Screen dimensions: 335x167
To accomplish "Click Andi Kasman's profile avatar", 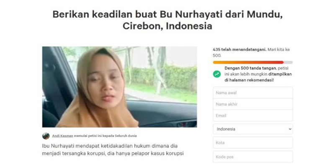I will (46, 136).
